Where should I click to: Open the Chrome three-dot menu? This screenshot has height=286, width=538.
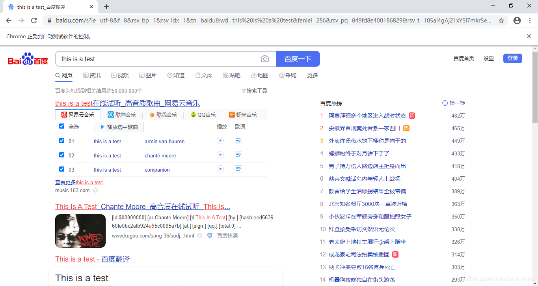(530, 21)
